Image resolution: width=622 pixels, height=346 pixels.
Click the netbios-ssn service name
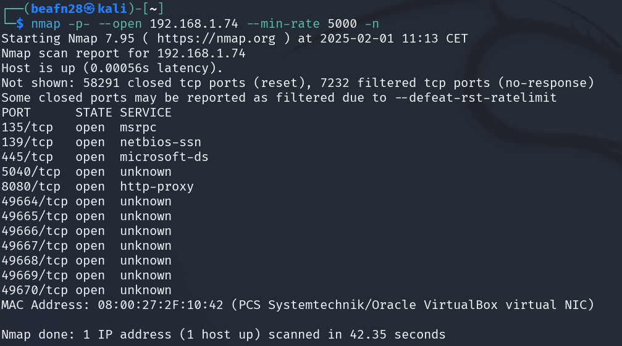(161, 142)
